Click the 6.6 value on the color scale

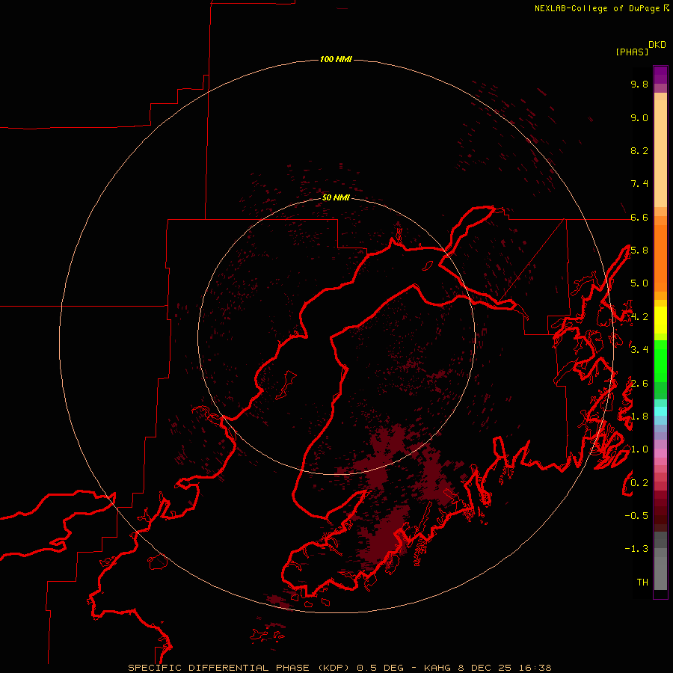click(639, 217)
